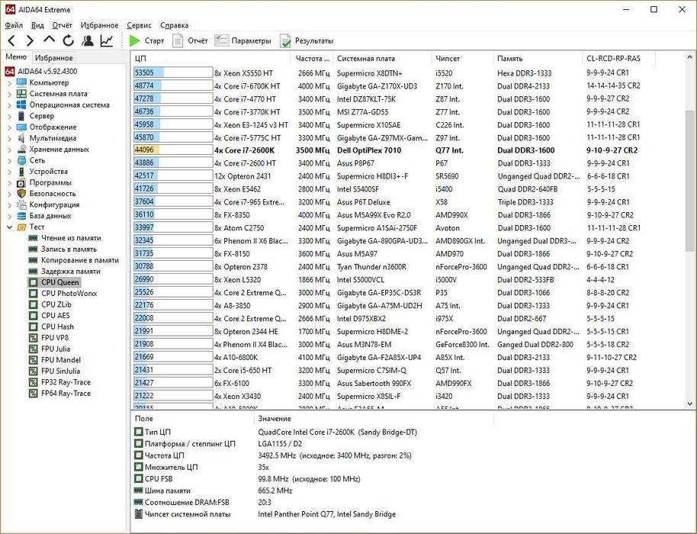Select the Хранение данных icon
This screenshot has height=534, width=697.
click(21, 149)
